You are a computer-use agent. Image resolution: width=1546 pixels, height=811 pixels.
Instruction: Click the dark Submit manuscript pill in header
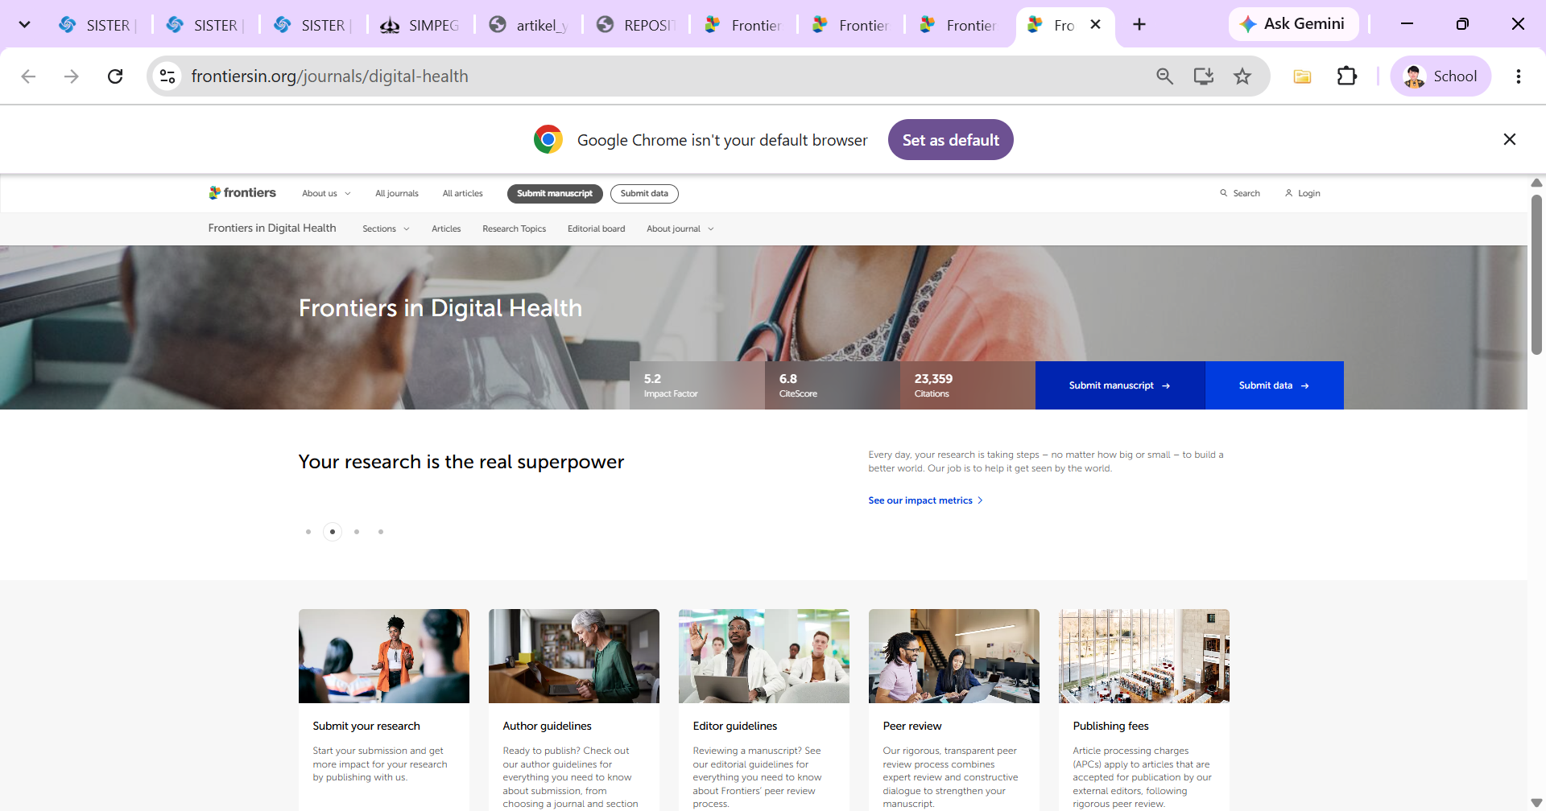point(555,193)
